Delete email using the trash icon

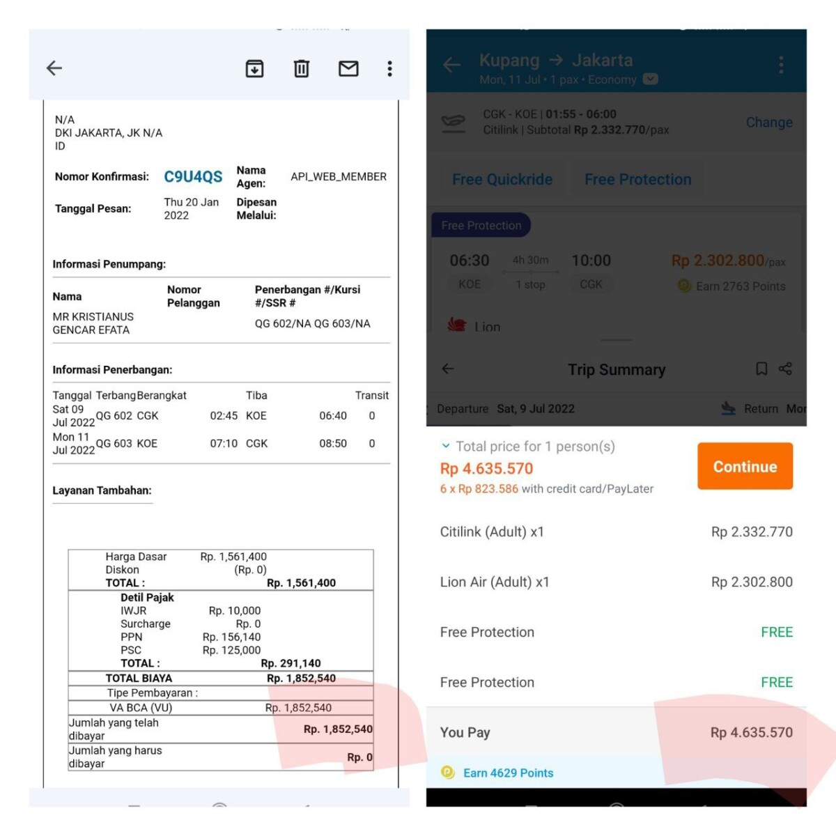[301, 68]
